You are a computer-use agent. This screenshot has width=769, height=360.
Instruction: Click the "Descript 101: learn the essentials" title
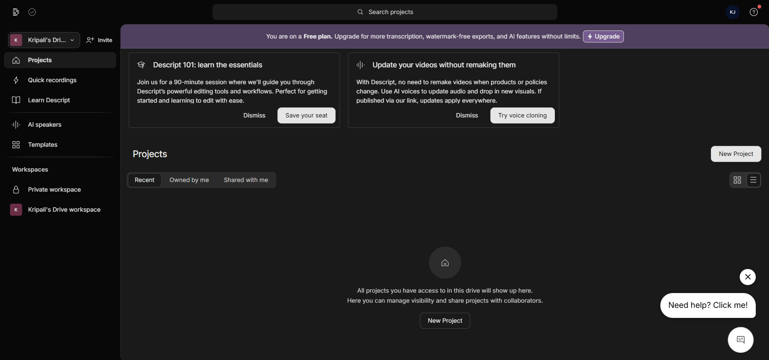point(208,65)
